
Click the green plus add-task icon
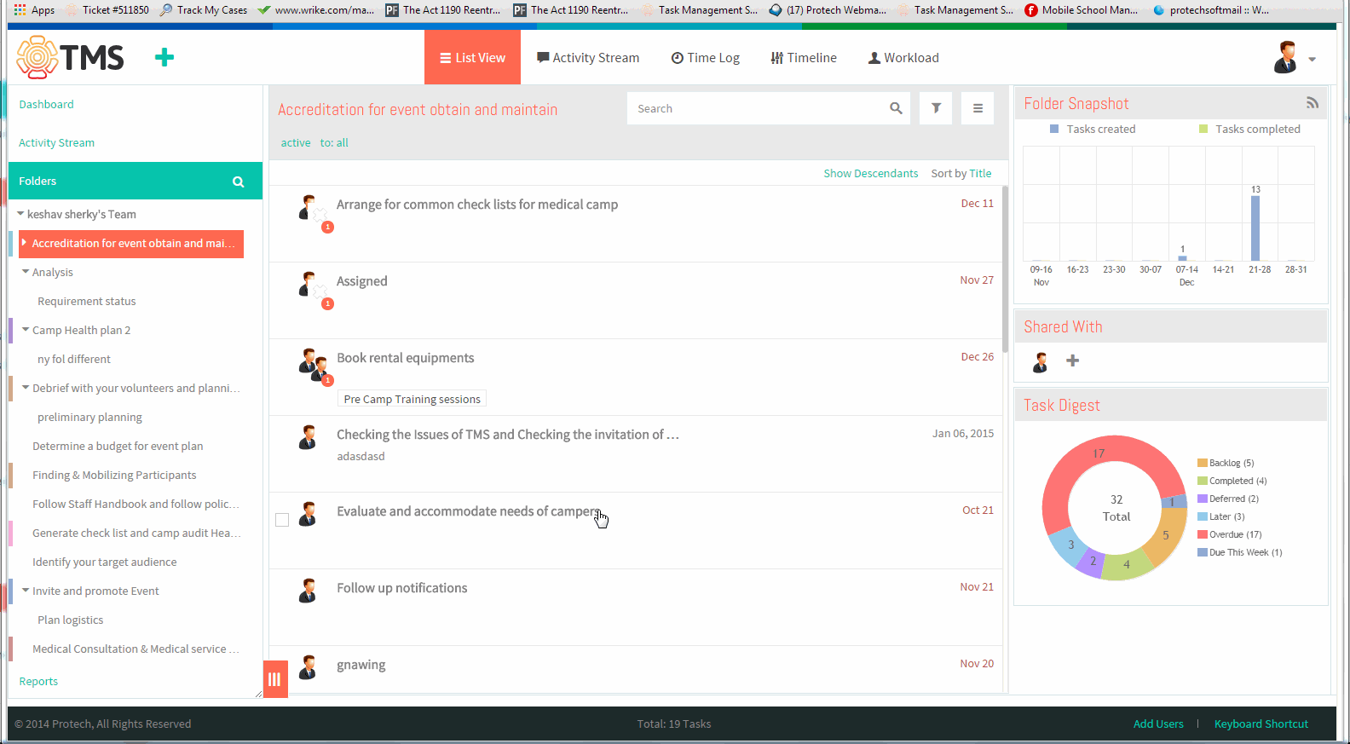164,57
